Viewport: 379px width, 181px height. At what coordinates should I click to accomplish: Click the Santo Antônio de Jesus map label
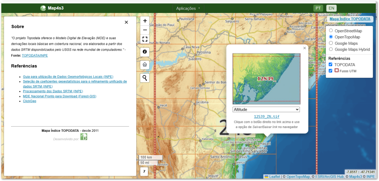point(229,157)
